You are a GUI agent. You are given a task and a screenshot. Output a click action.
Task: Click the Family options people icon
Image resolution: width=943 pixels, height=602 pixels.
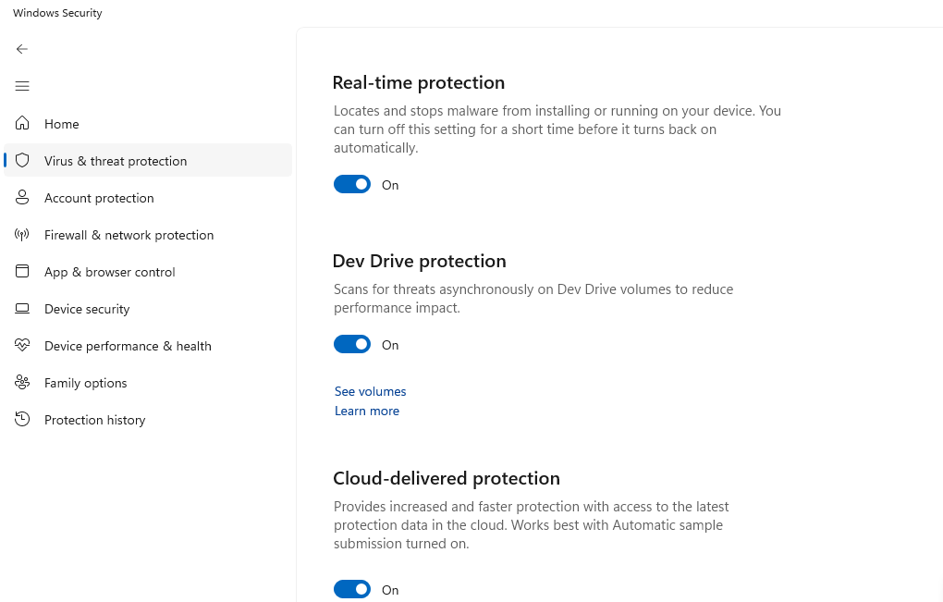(22, 383)
